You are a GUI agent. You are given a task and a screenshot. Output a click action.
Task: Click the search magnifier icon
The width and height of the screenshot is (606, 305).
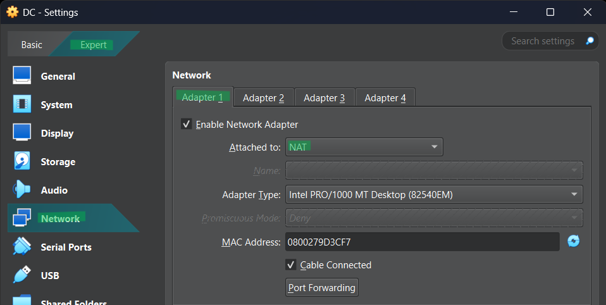[x=590, y=40]
